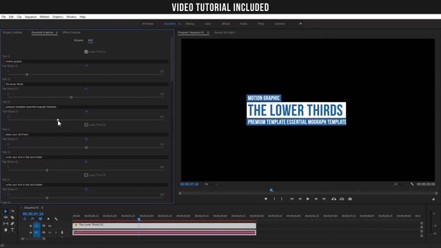Toggle V1 track targeting button
The width and height of the screenshot is (441, 248).
click(x=37, y=226)
